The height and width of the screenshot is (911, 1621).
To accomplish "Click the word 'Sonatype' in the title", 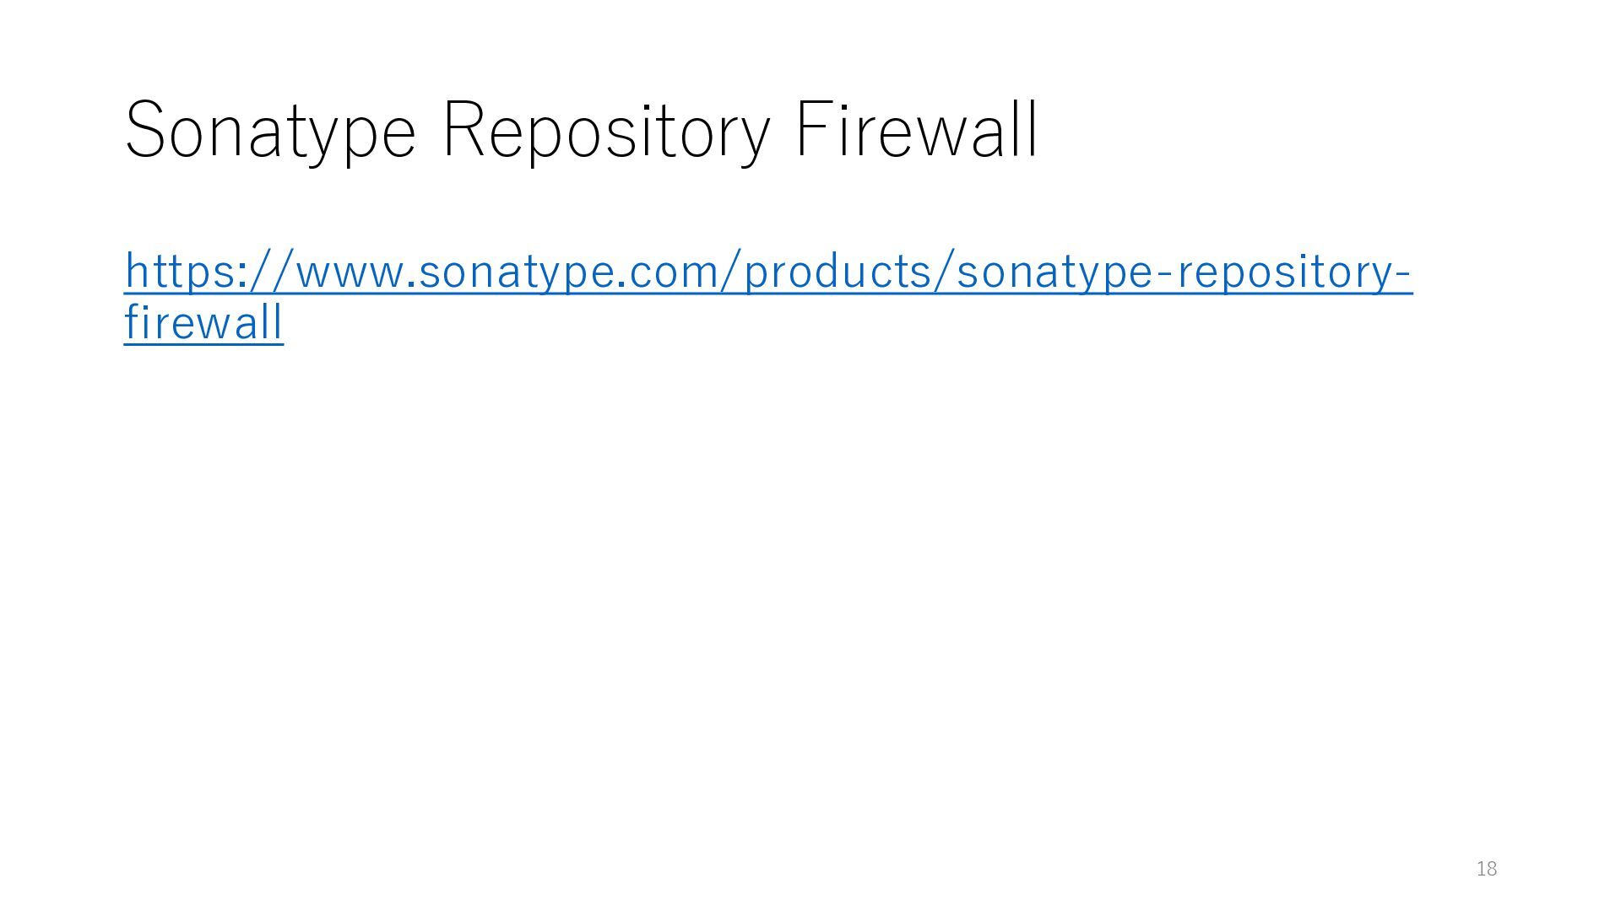I will tap(270, 131).
